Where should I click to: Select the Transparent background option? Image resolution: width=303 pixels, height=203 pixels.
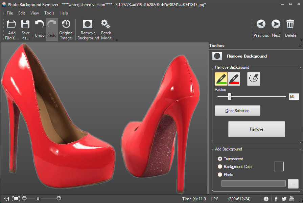tap(220, 159)
